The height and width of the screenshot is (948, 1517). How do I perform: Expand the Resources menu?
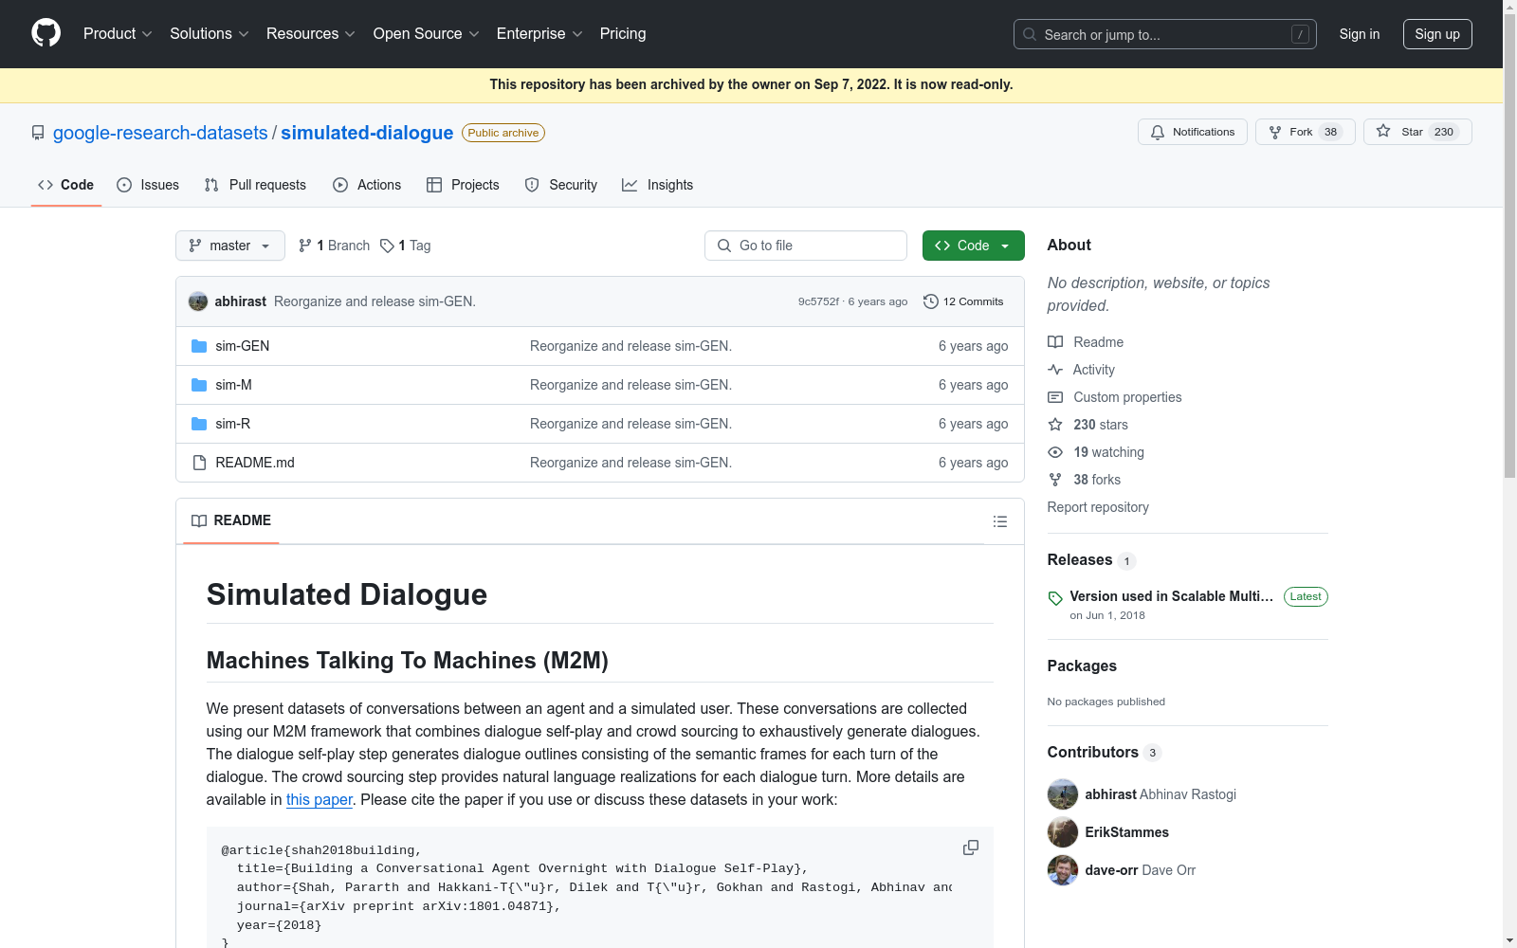[311, 34]
